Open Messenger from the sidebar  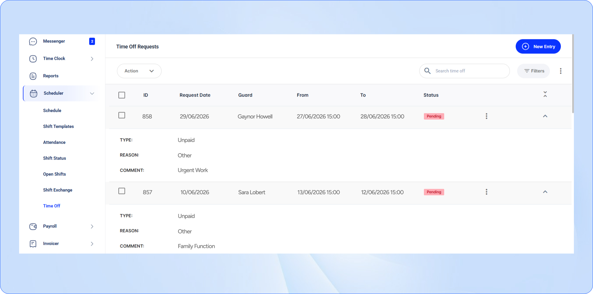[54, 41]
